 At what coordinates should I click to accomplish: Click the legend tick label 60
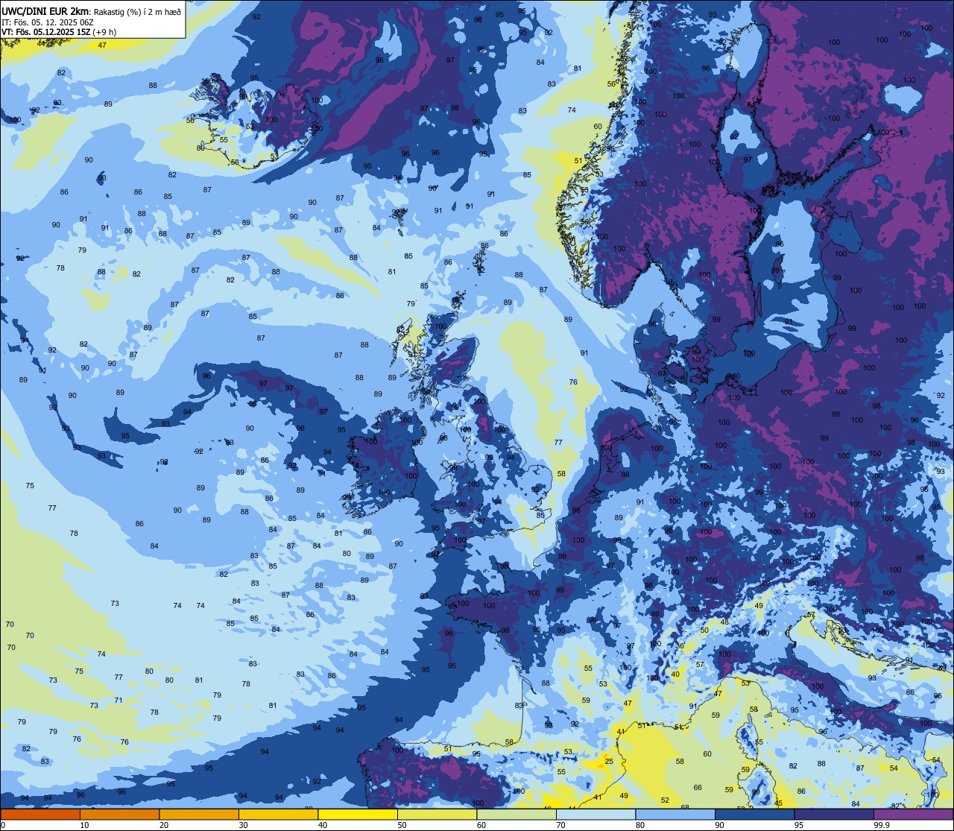click(481, 825)
